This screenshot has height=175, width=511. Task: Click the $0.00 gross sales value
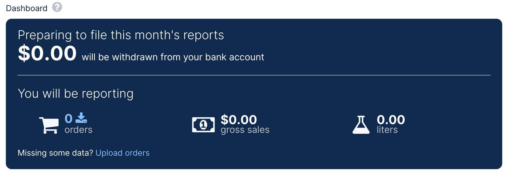(x=239, y=119)
